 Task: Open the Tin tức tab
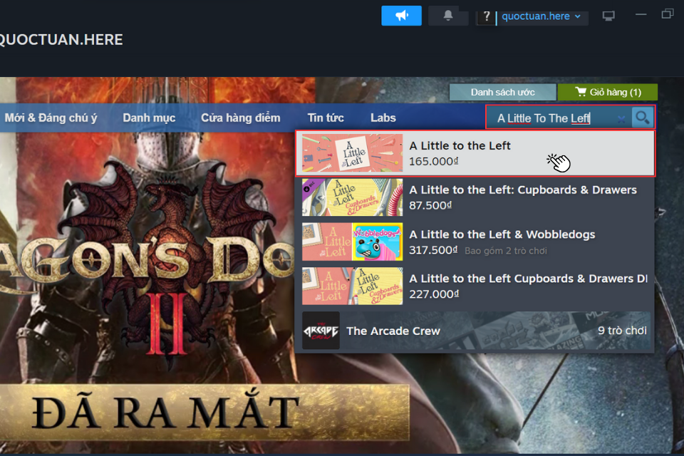(x=326, y=118)
